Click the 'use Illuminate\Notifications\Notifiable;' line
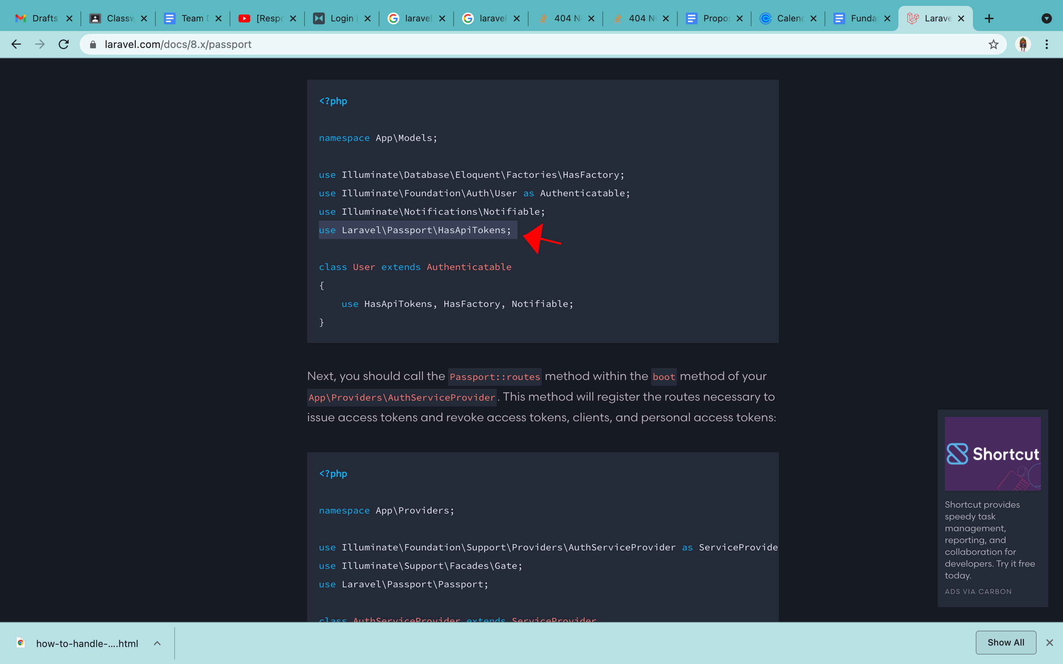Screen dimensions: 1063x664 432,212
